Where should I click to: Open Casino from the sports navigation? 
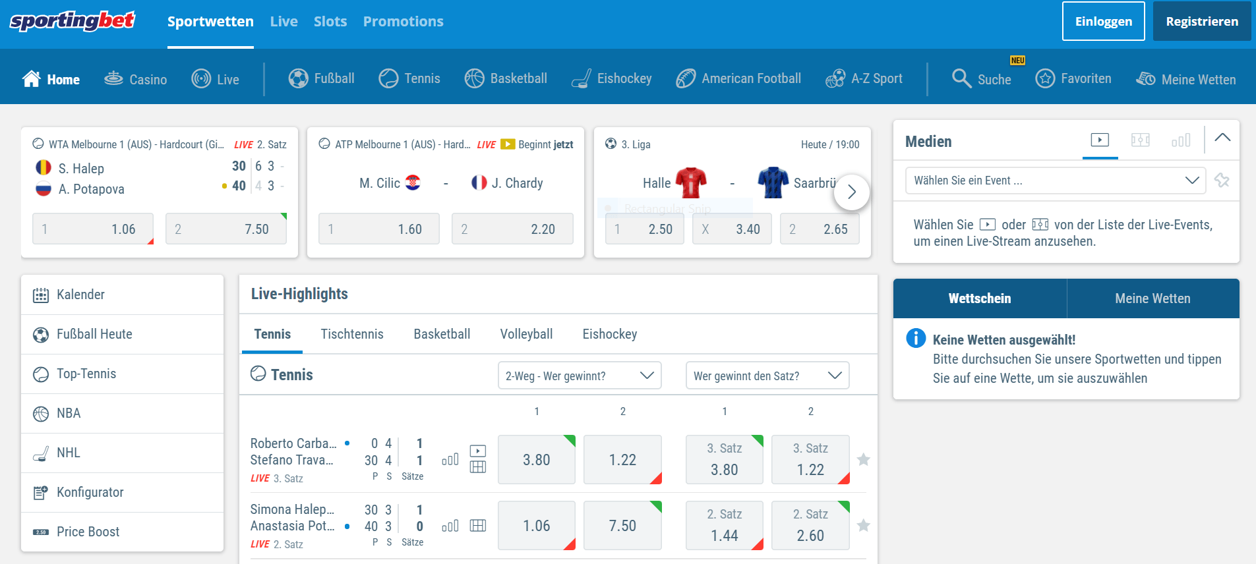tap(135, 79)
